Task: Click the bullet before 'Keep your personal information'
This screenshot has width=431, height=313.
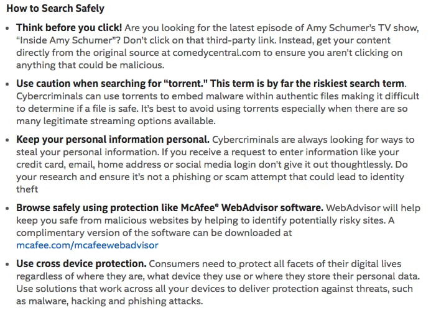Action: coord(7,140)
